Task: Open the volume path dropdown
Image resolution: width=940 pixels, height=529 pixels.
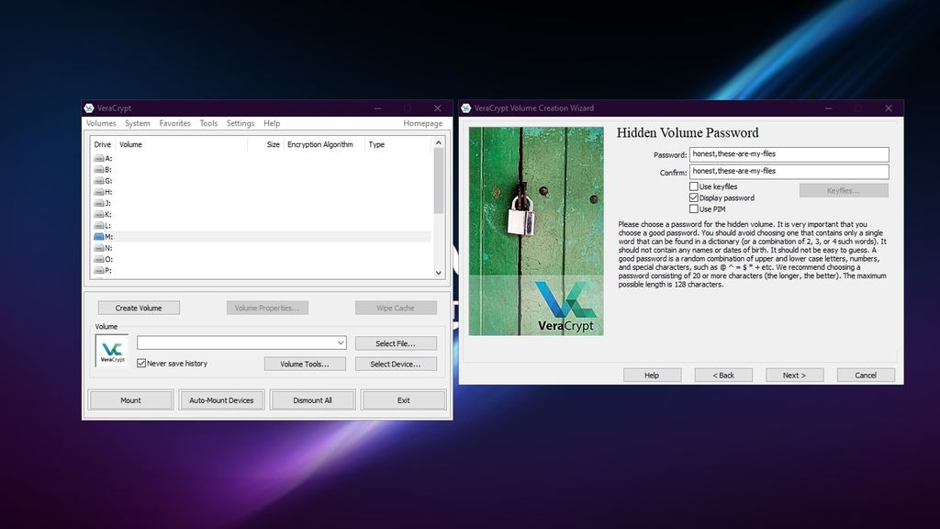Action: [341, 342]
